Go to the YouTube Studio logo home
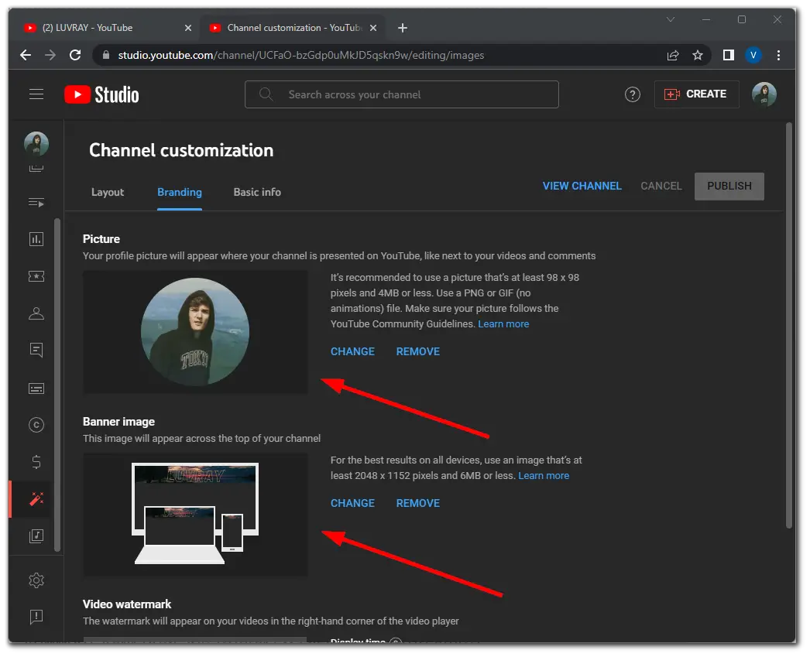The width and height of the screenshot is (810, 657). 101,94
